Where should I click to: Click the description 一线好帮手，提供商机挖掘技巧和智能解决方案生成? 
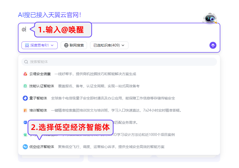[x=95, y=74]
